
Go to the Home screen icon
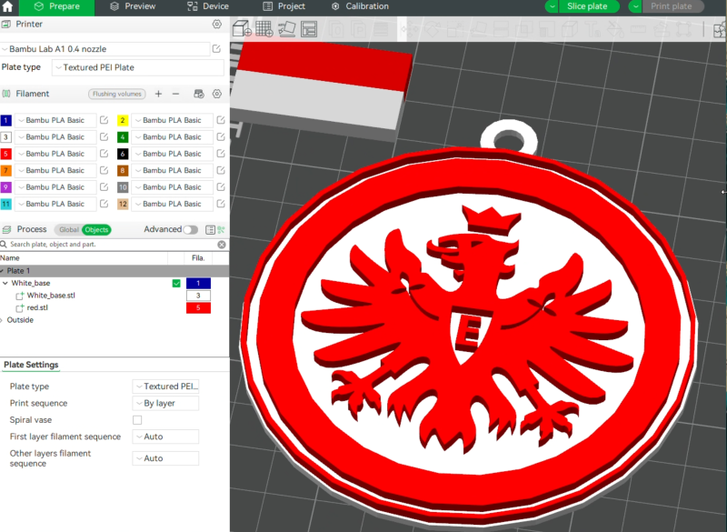click(8, 6)
